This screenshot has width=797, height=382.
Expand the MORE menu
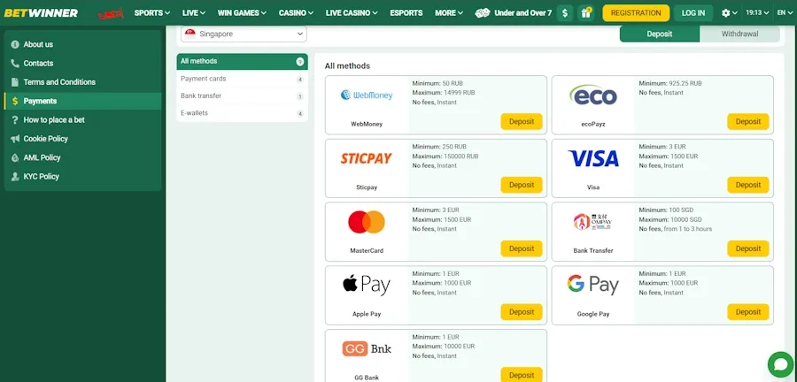pos(449,13)
